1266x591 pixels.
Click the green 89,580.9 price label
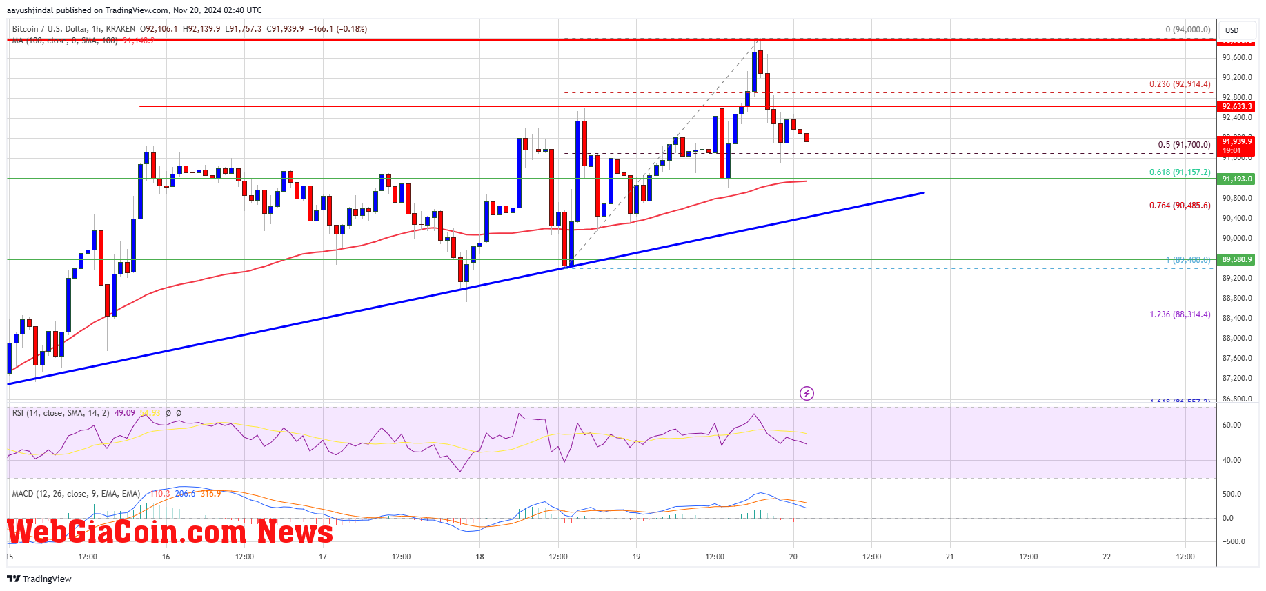click(x=1237, y=259)
